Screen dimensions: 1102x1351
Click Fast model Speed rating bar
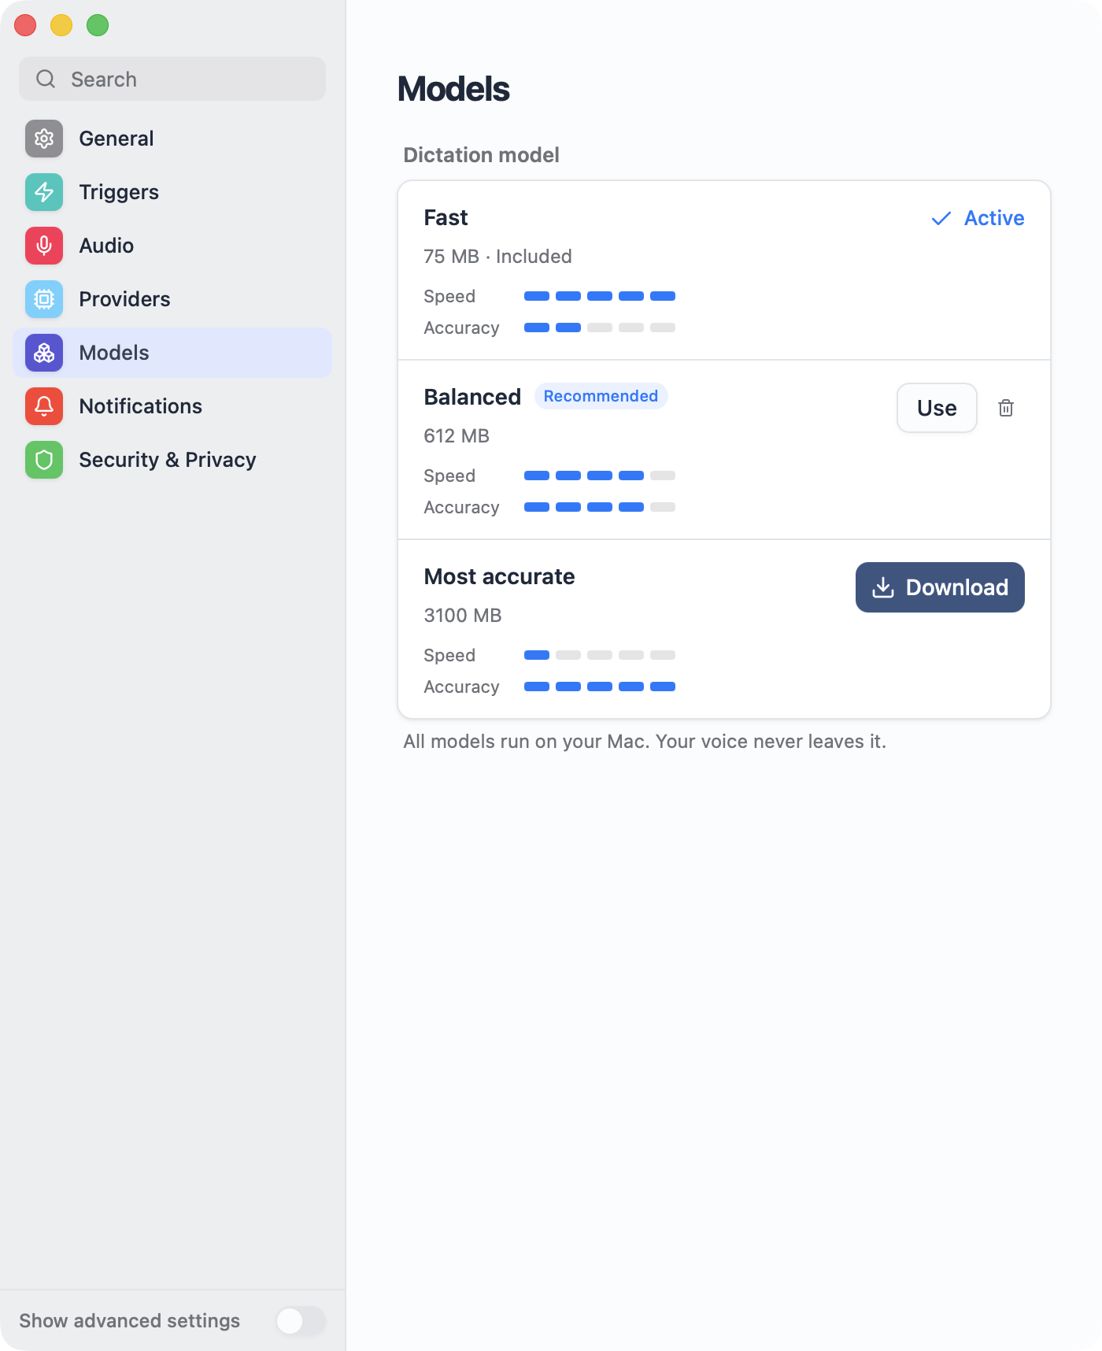click(x=600, y=296)
